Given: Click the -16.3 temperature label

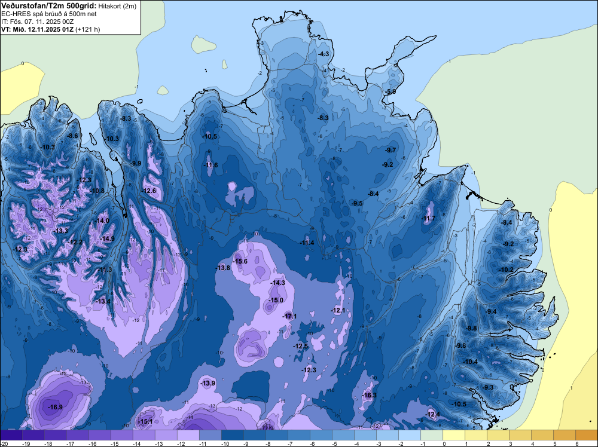Looking at the screenshot, I should point(370,396).
